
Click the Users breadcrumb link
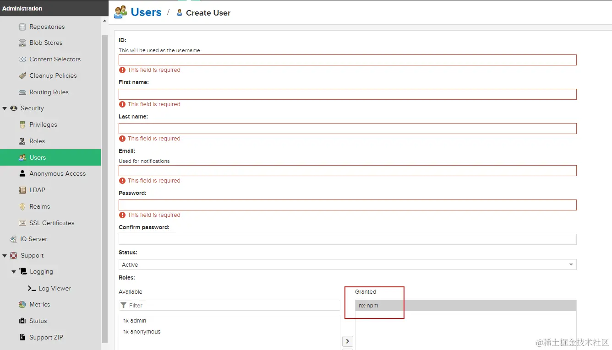(x=146, y=12)
